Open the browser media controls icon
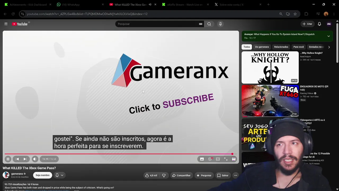 (318, 14)
